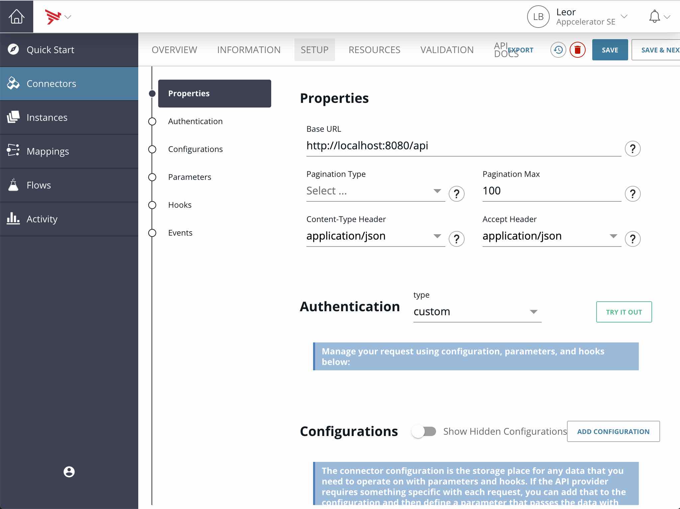Viewport: 680px width, 509px height.
Task: Open the Quick Start menu label
Action: (51, 50)
